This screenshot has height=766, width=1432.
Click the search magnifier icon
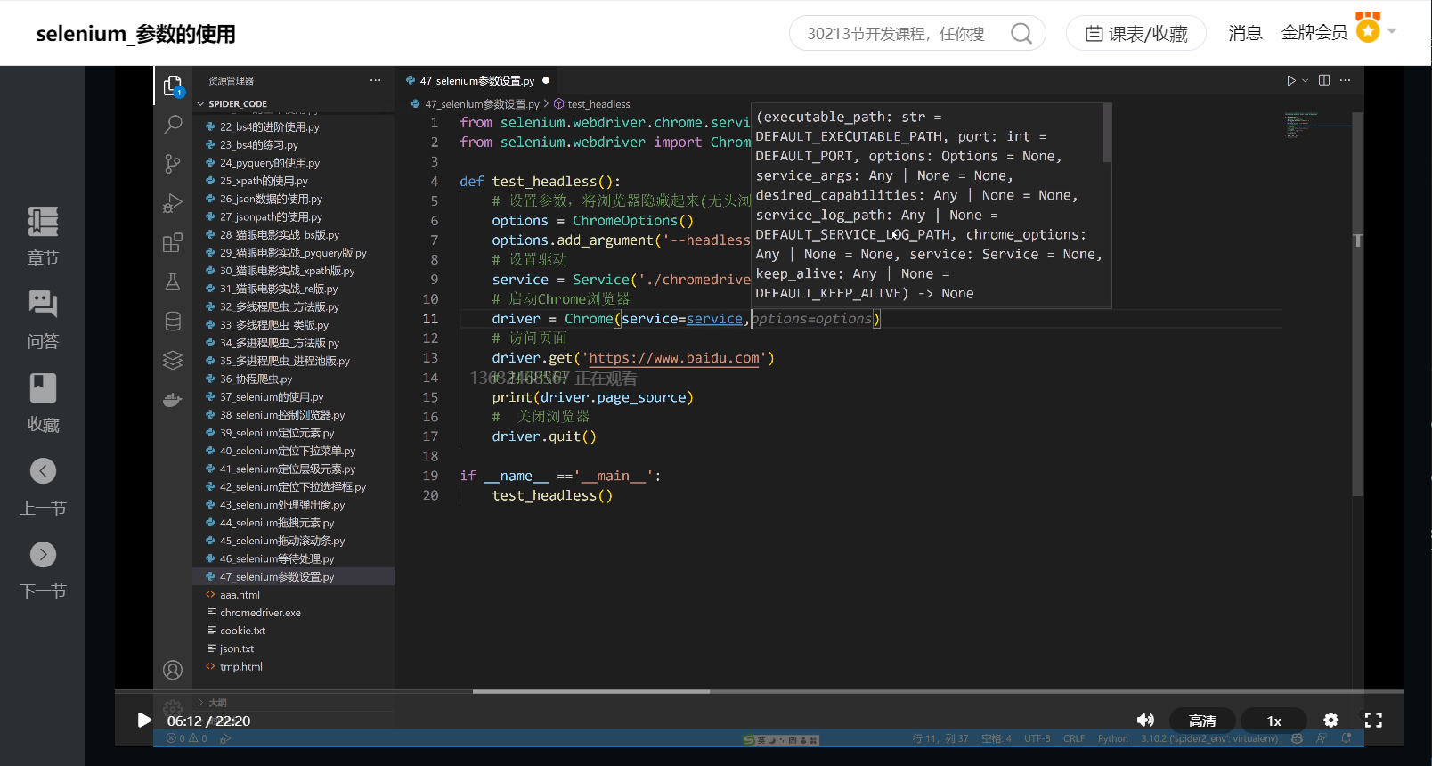click(1021, 34)
